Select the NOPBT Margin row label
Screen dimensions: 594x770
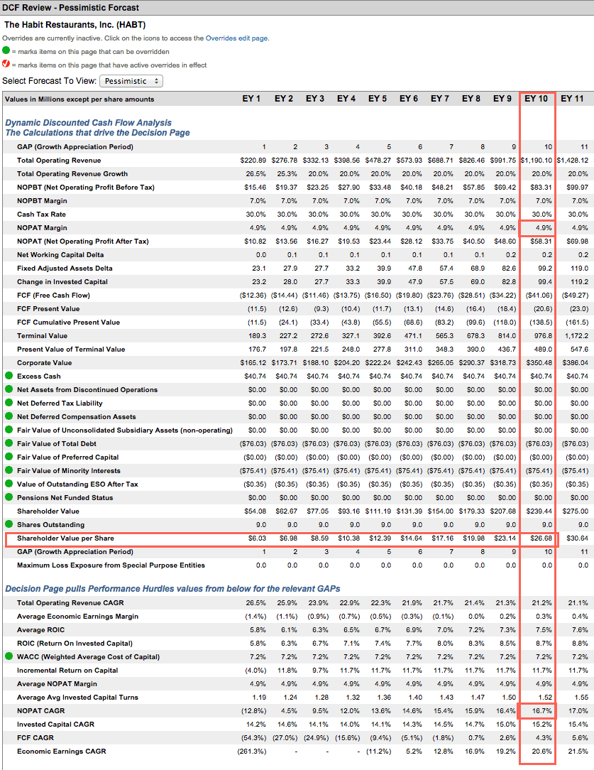[x=42, y=201]
